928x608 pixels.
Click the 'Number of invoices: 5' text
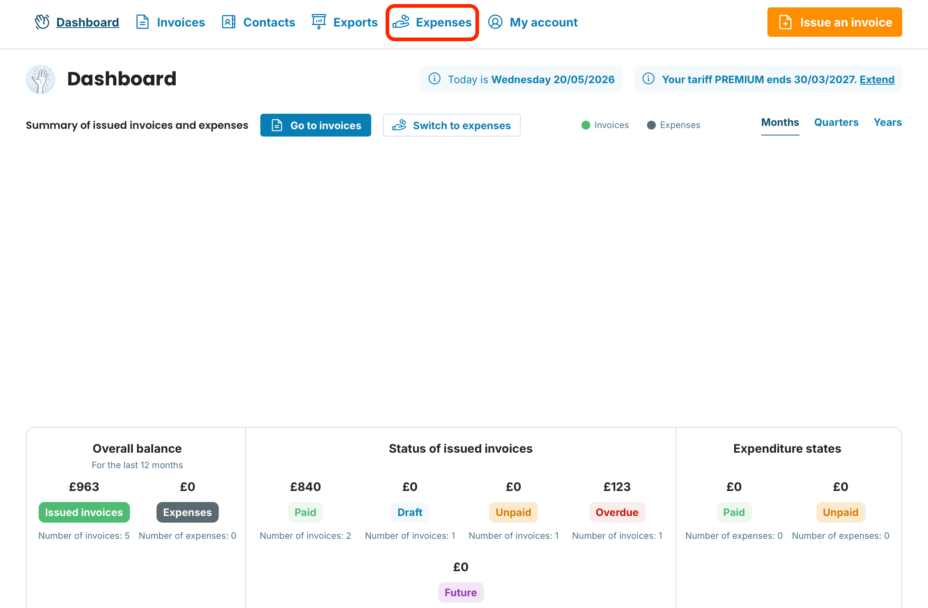[x=84, y=535]
